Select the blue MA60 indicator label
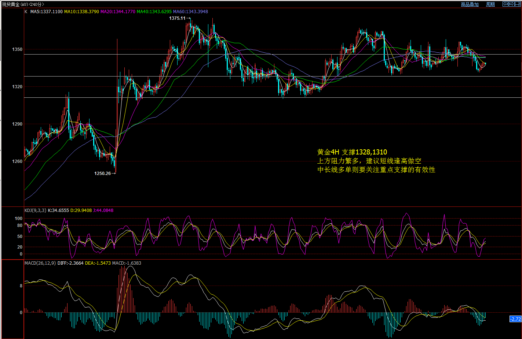This screenshot has height=339, width=522. pos(190,12)
